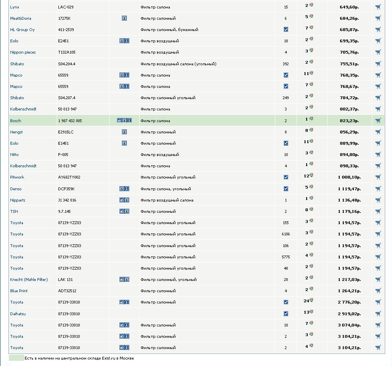
Task: Open the delivery pie chart icon for Nitto F-005
Action: coord(311,152)
